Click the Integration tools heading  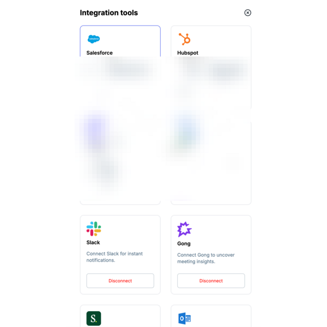[x=109, y=13]
